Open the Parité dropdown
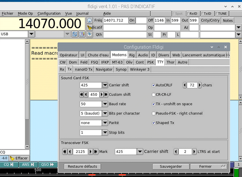Viewport: 242px width, 177px height. [105, 123]
